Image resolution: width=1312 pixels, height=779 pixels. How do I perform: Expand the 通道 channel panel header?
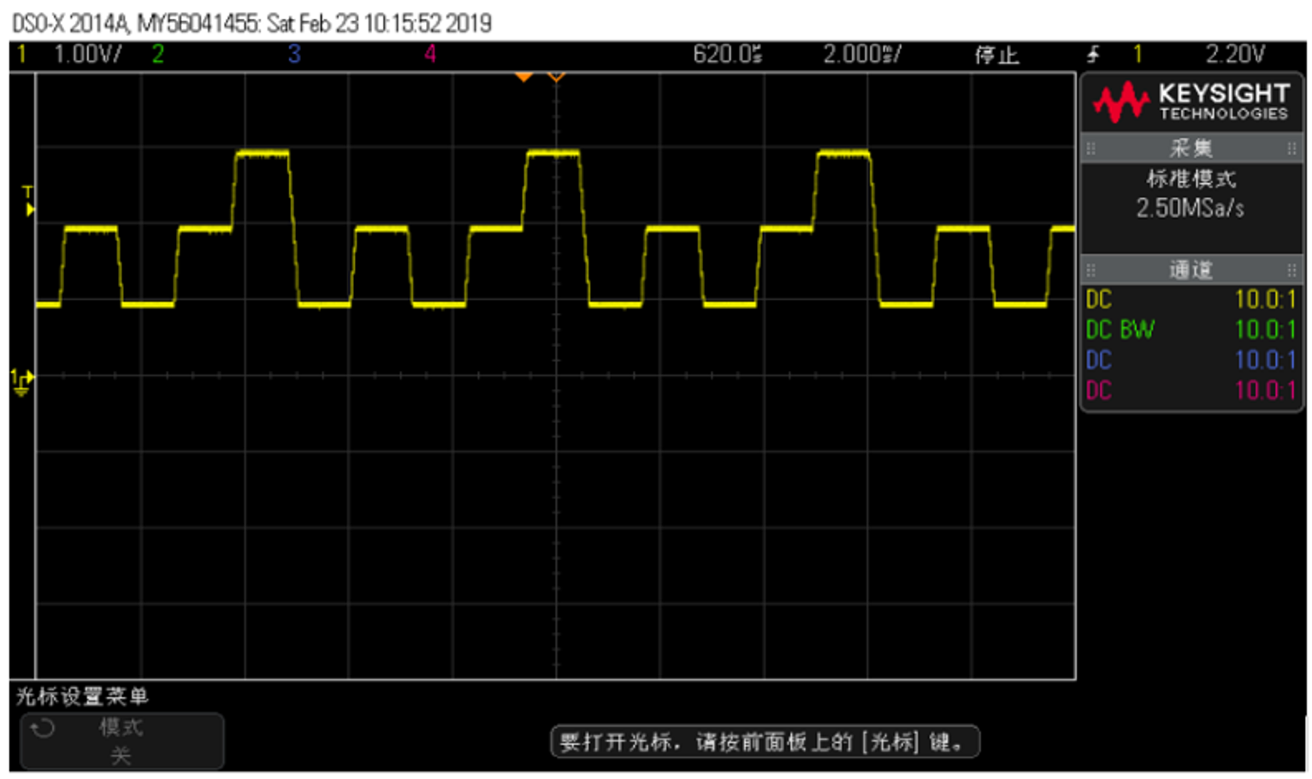click(1191, 270)
